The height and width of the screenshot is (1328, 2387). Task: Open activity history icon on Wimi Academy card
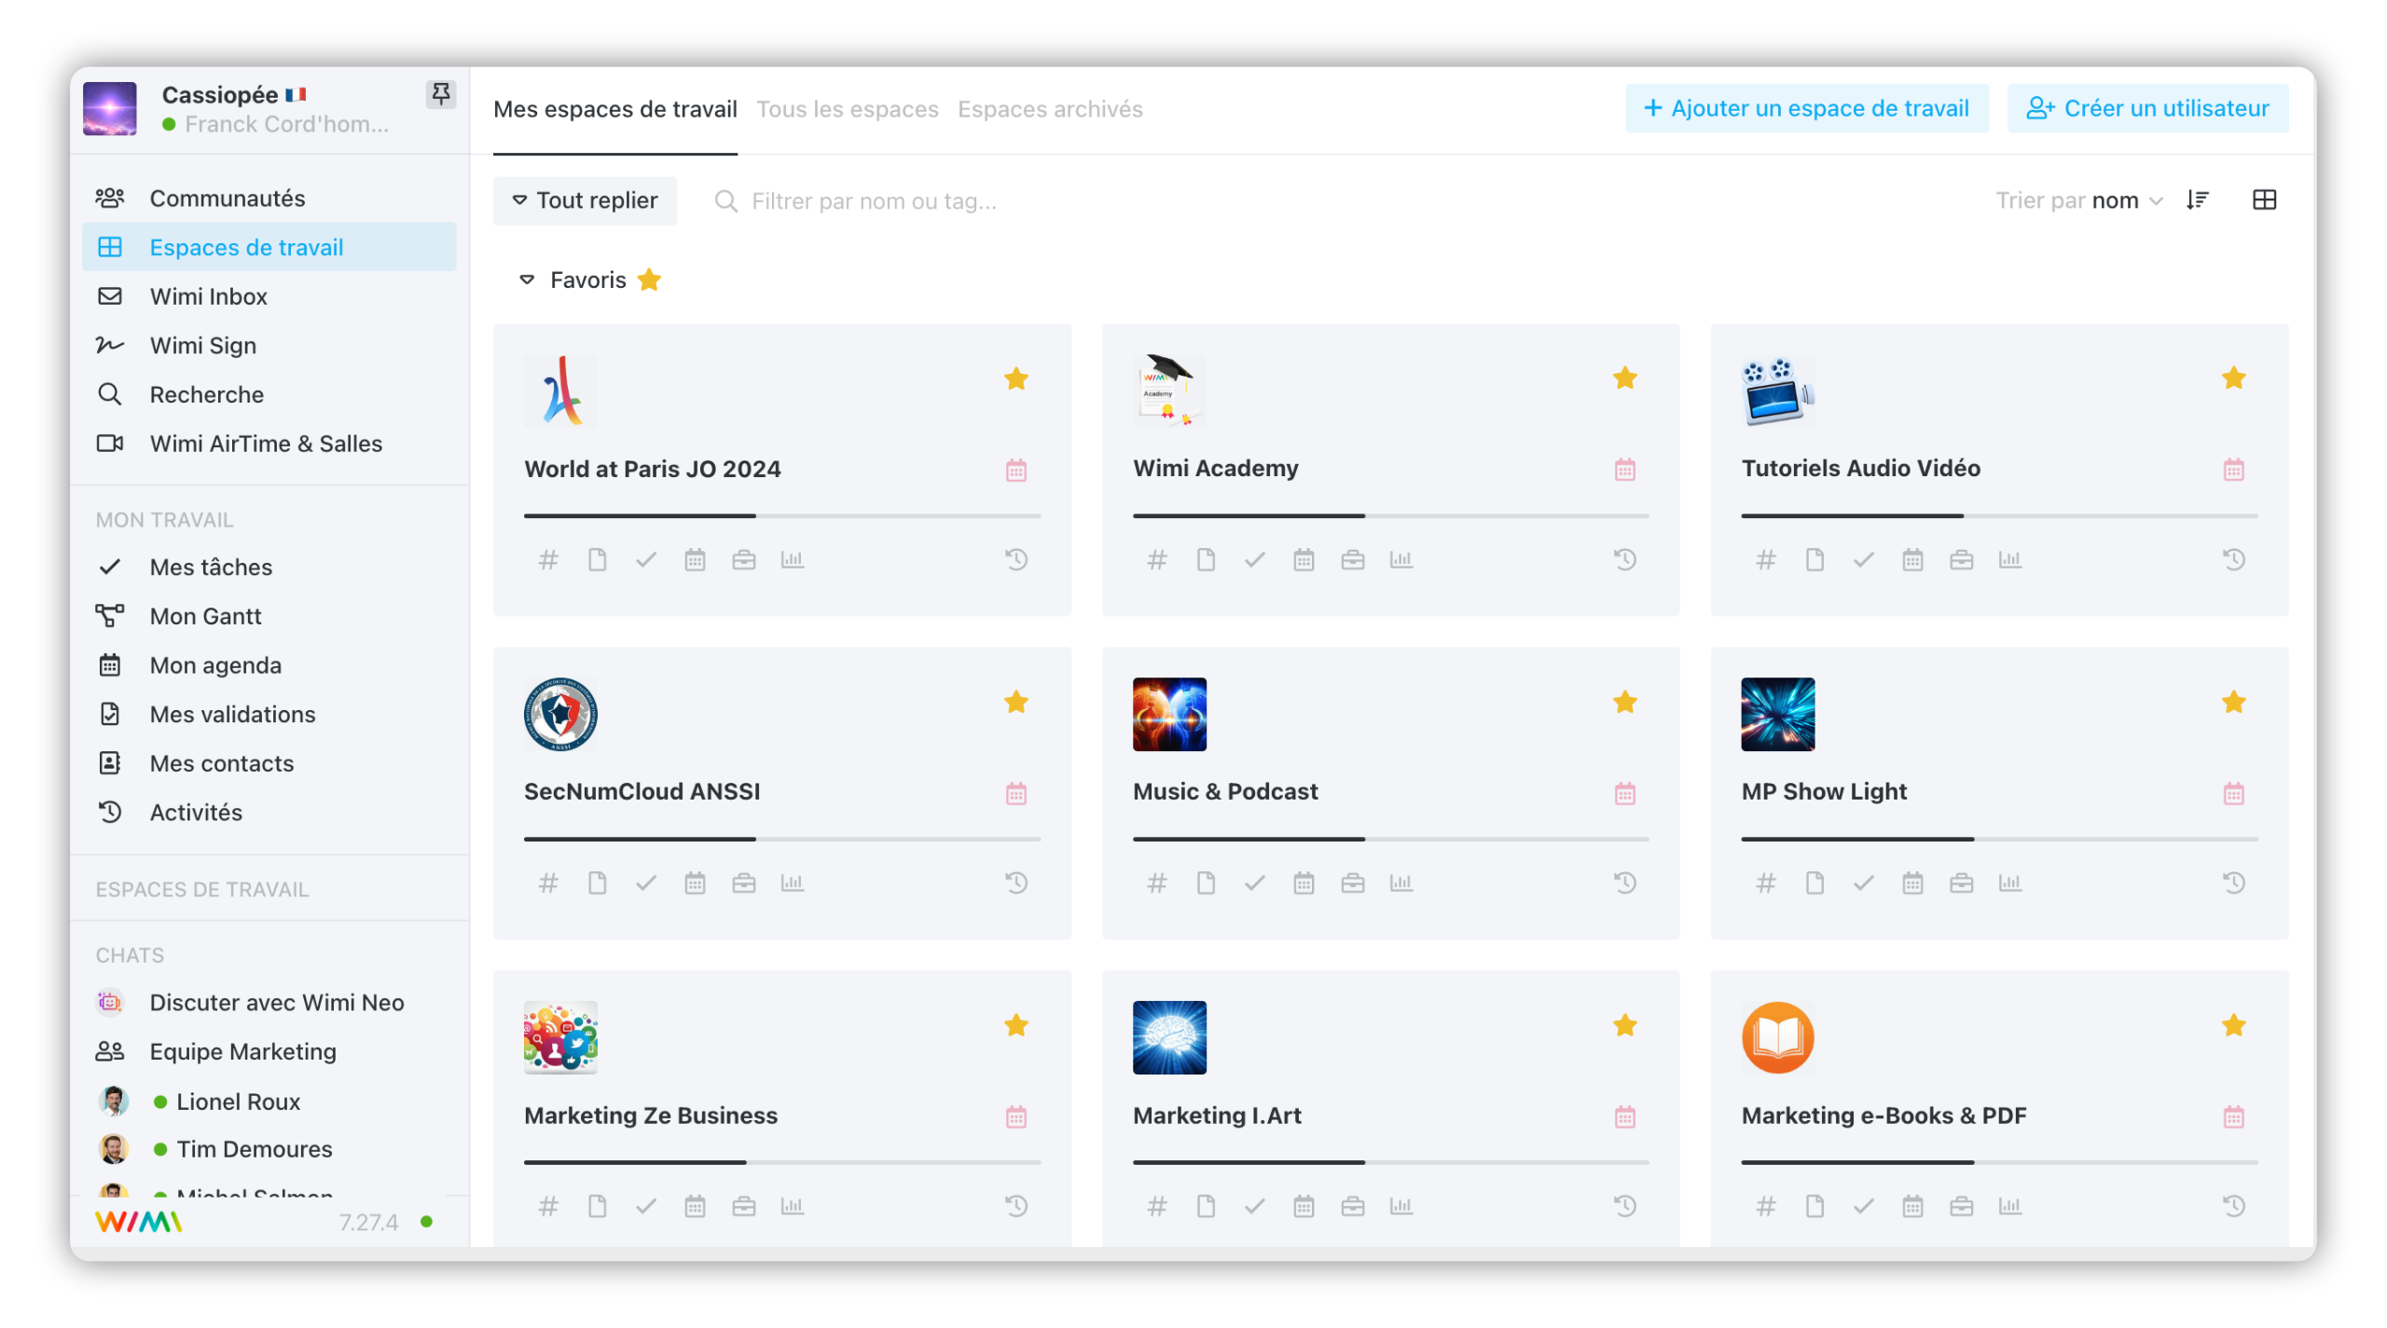coord(1624,559)
